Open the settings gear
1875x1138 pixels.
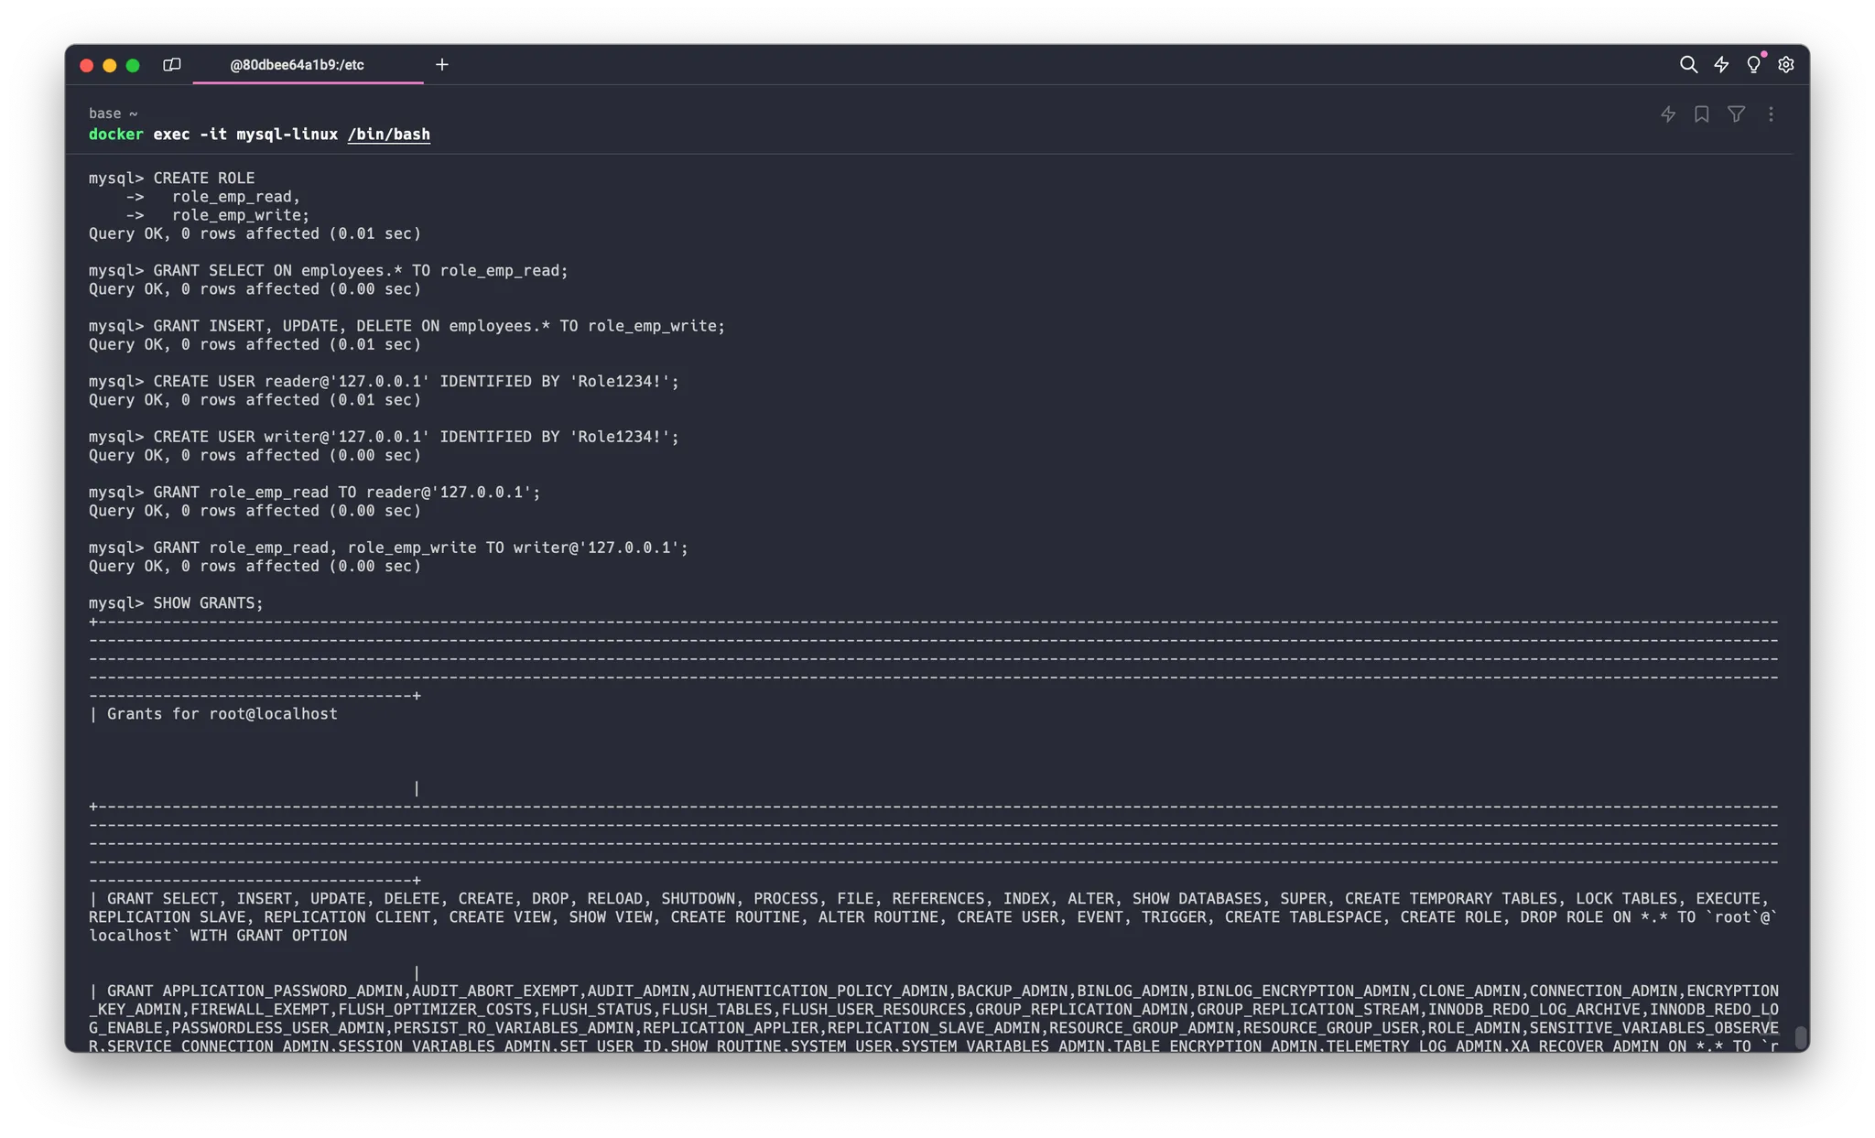click(x=1786, y=65)
